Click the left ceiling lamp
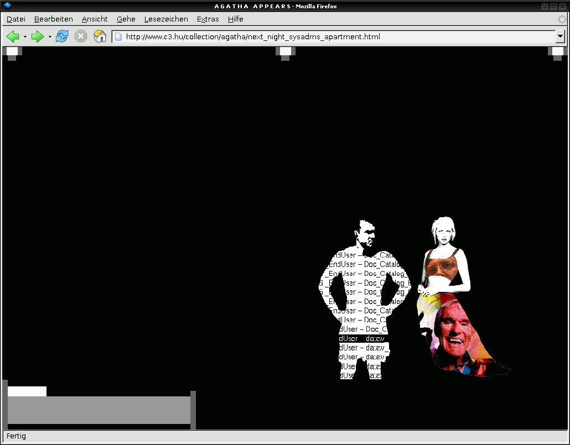Screen dimensions: 570x445 pos(12,53)
